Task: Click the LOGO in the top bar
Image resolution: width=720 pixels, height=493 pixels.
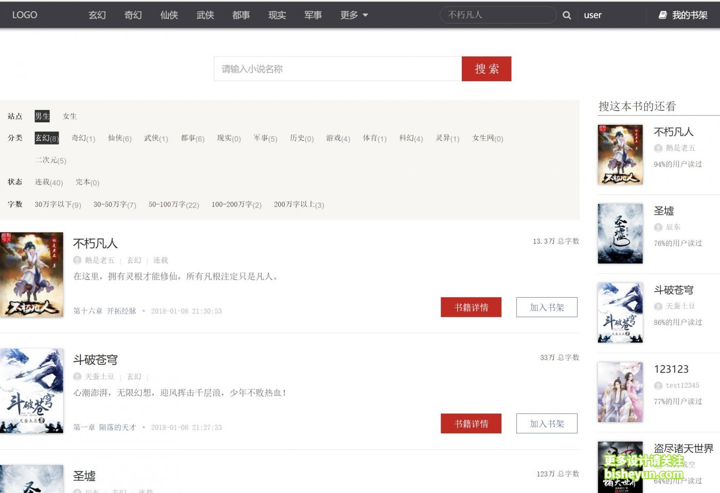Action: pos(25,15)
